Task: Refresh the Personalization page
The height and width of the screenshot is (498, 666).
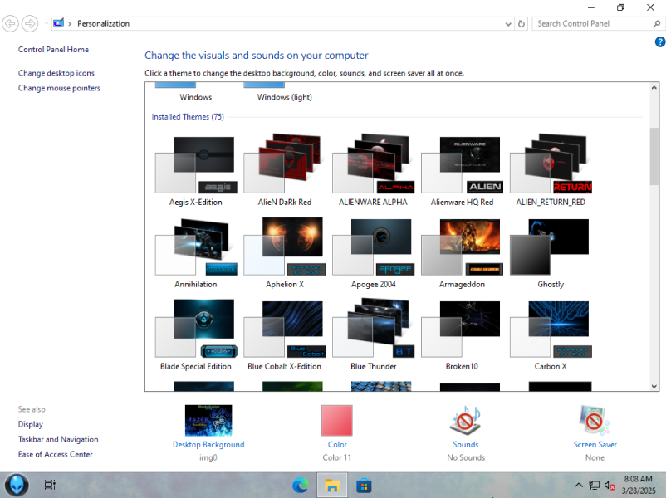Action: tap(522, 24)
